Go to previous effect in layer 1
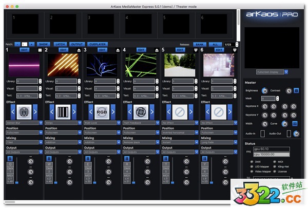 (x=13, y=112)
